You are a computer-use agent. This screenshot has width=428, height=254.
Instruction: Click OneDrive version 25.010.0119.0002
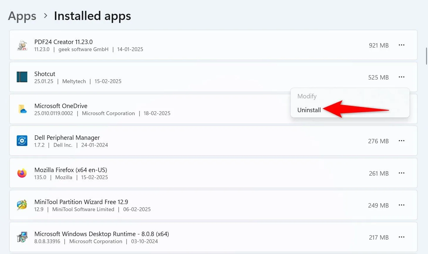(54, 113)
